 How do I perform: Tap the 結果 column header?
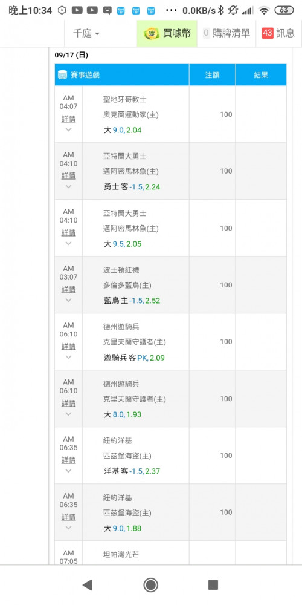click(261, 75)
